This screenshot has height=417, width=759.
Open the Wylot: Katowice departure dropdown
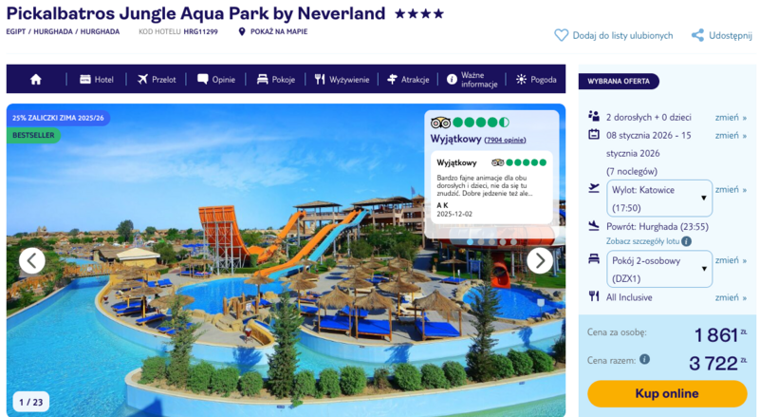[659, 199]
